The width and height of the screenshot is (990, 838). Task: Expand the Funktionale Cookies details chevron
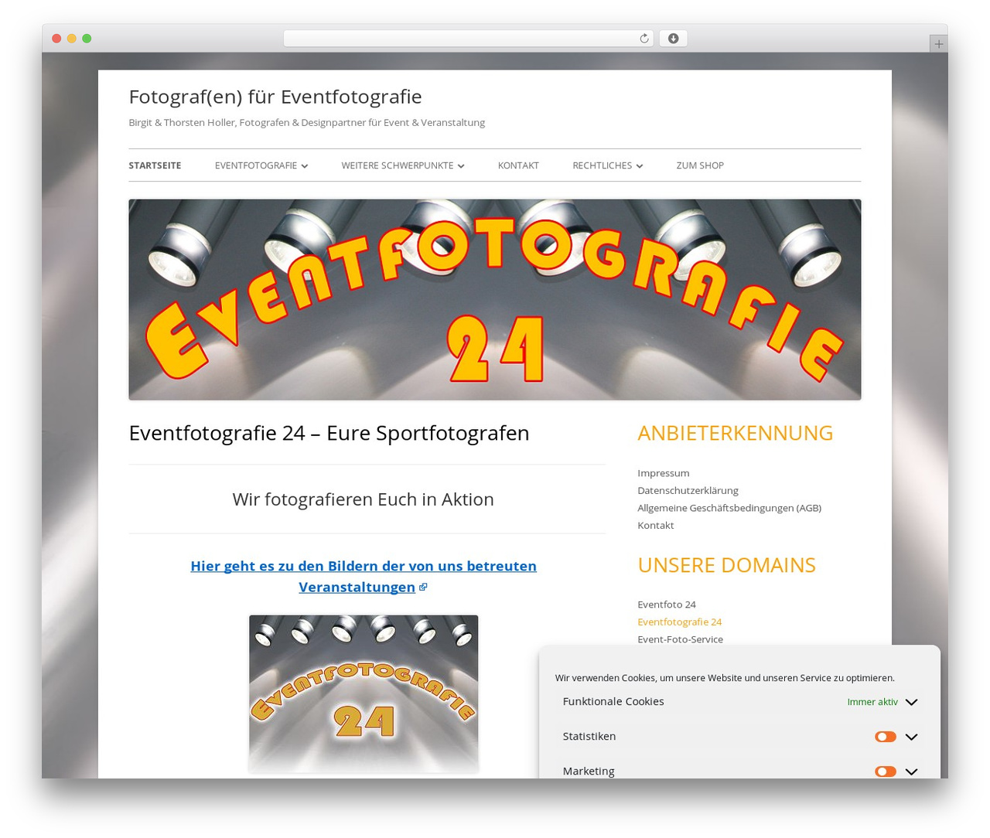click(911, 702)
